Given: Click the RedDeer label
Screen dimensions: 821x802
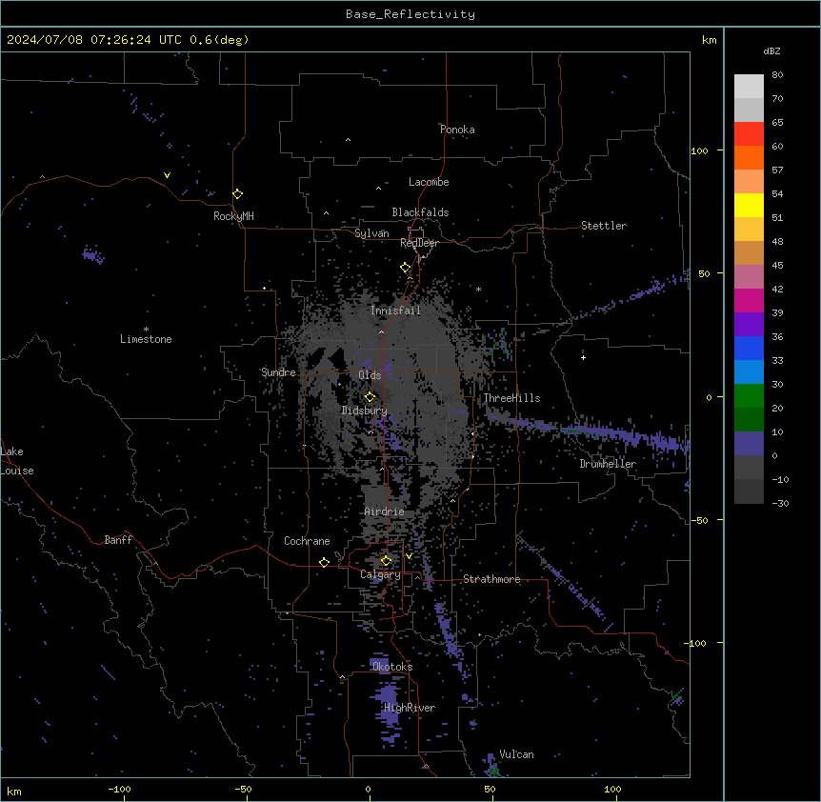Looking at the screenshot, I should coord(419,243).
